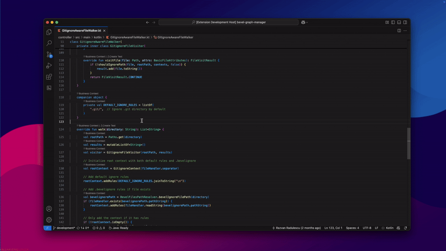
Task: Open Source Control view with pending changes badge
Action: (x=49, y=54)
